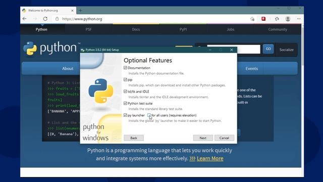Close the Python Setup dialog

pos(232,50)
